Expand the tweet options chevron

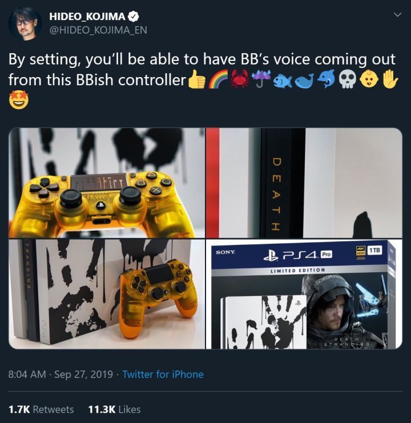tap(397, 15)
